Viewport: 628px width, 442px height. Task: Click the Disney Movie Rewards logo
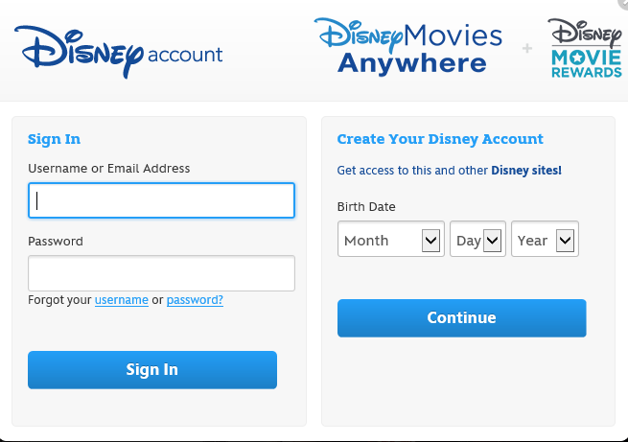585,49
